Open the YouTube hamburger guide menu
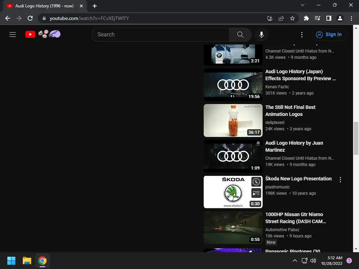This screenshot has height=269, width=359. pos(13,35)
